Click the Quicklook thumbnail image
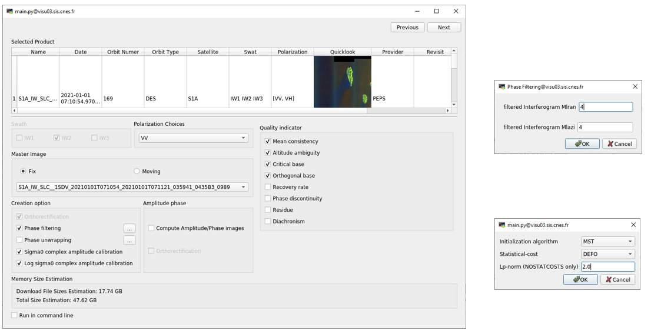Screen dimensions: 651x334 click(343, 82)
